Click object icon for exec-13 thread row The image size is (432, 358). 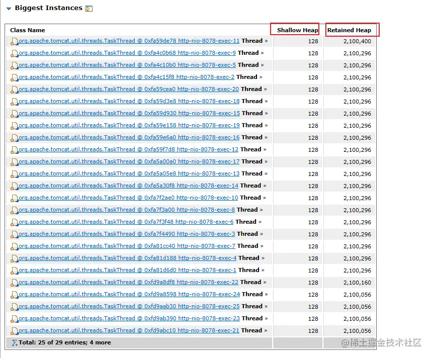click(14, 174)
